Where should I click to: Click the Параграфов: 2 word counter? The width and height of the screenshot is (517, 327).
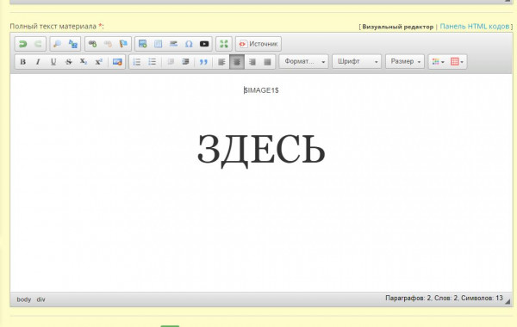[x=408, y=298]
